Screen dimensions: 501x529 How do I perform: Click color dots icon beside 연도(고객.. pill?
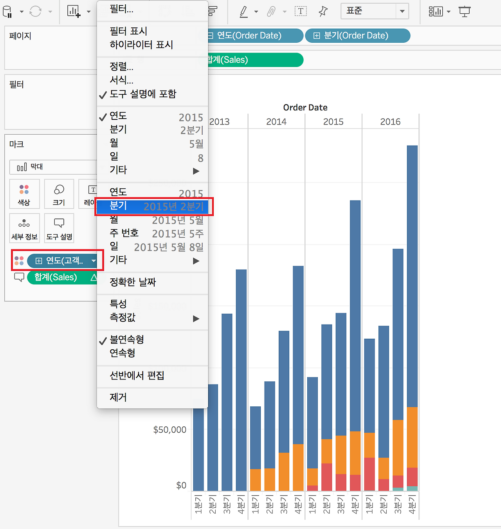point(19,260)
